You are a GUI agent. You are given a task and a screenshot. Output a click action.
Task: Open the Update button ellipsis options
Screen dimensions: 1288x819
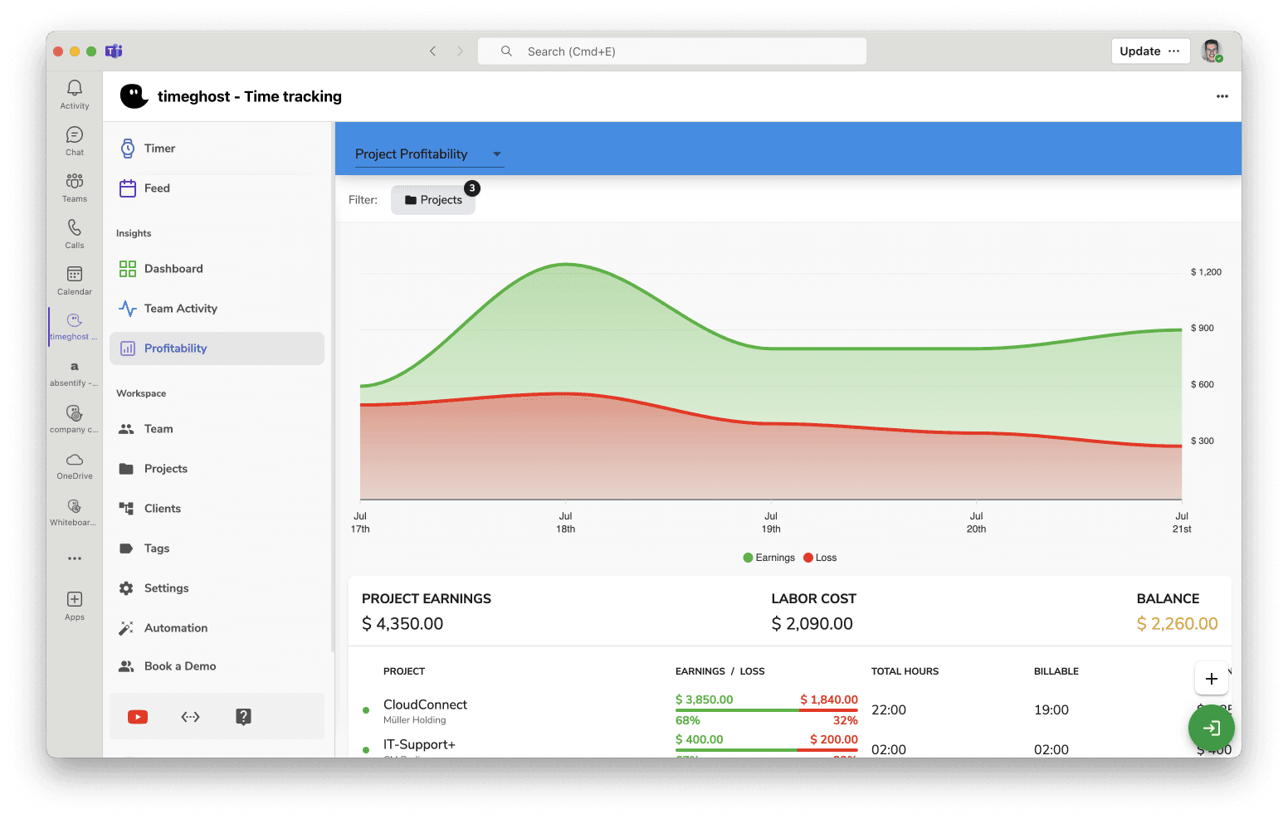click(1174, 51)
